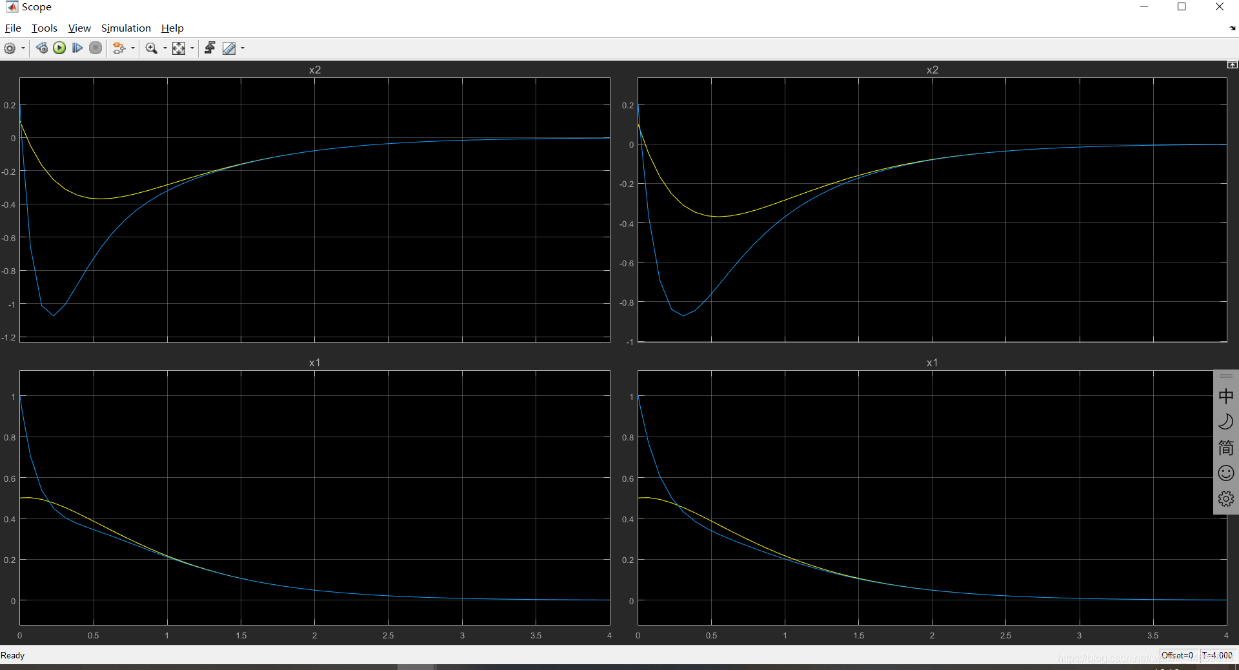Click the IME Chinese mode 中 icon

[x=1226, y=396]
